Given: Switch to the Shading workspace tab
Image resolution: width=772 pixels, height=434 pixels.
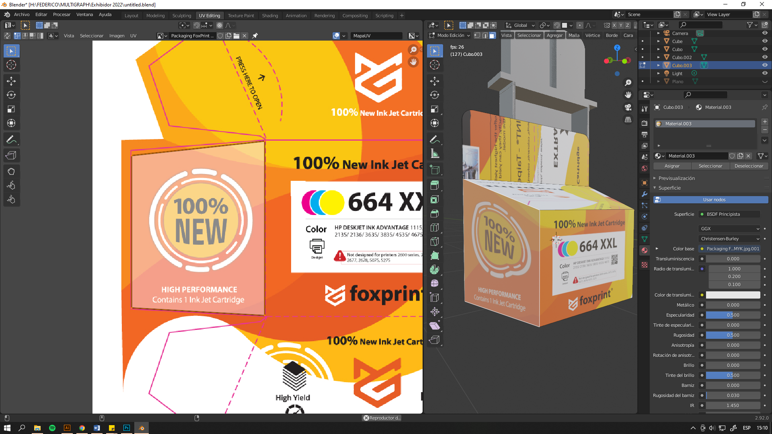Looking at the screenshot, I should point(270,16).
